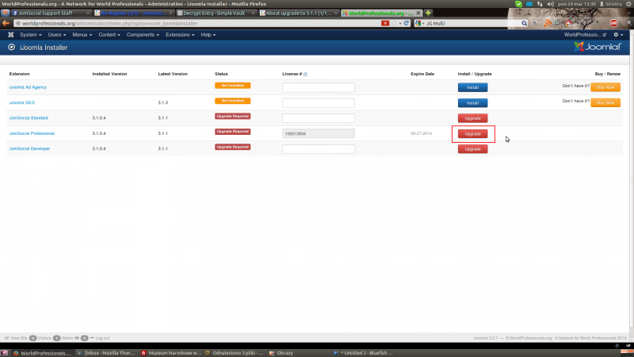Reload the page with refresh icon
Screen dimensions: 634x357
(407, 23)
